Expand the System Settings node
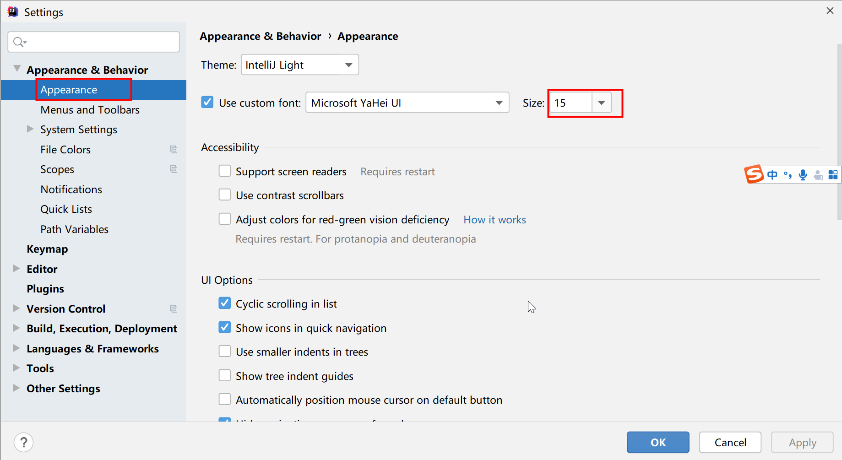 [x=30, y=129]
